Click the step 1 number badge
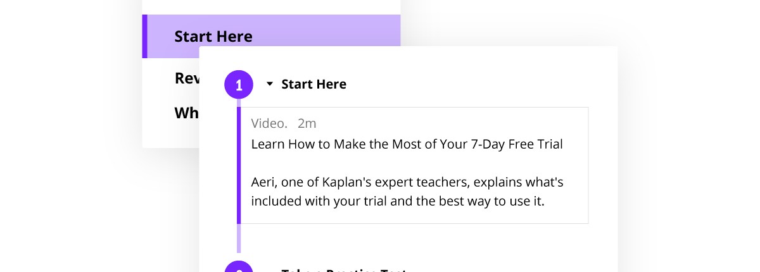The height and width of the screenshot is (272, 760). coord(239,85)
